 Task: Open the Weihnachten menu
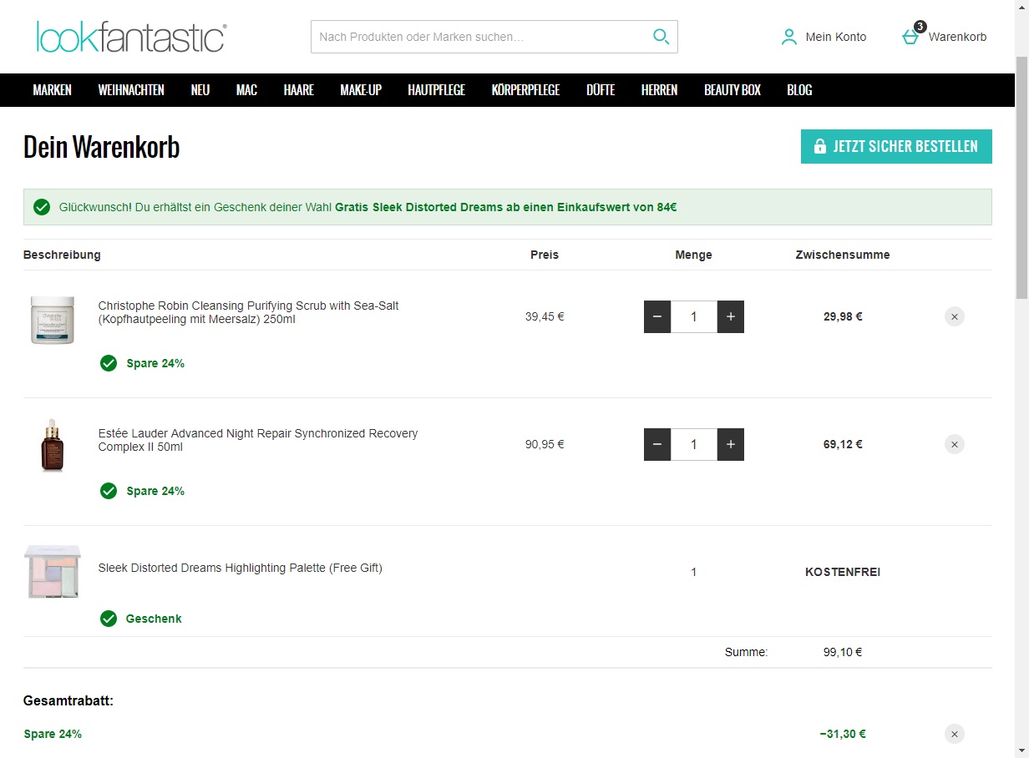[131, 90]
